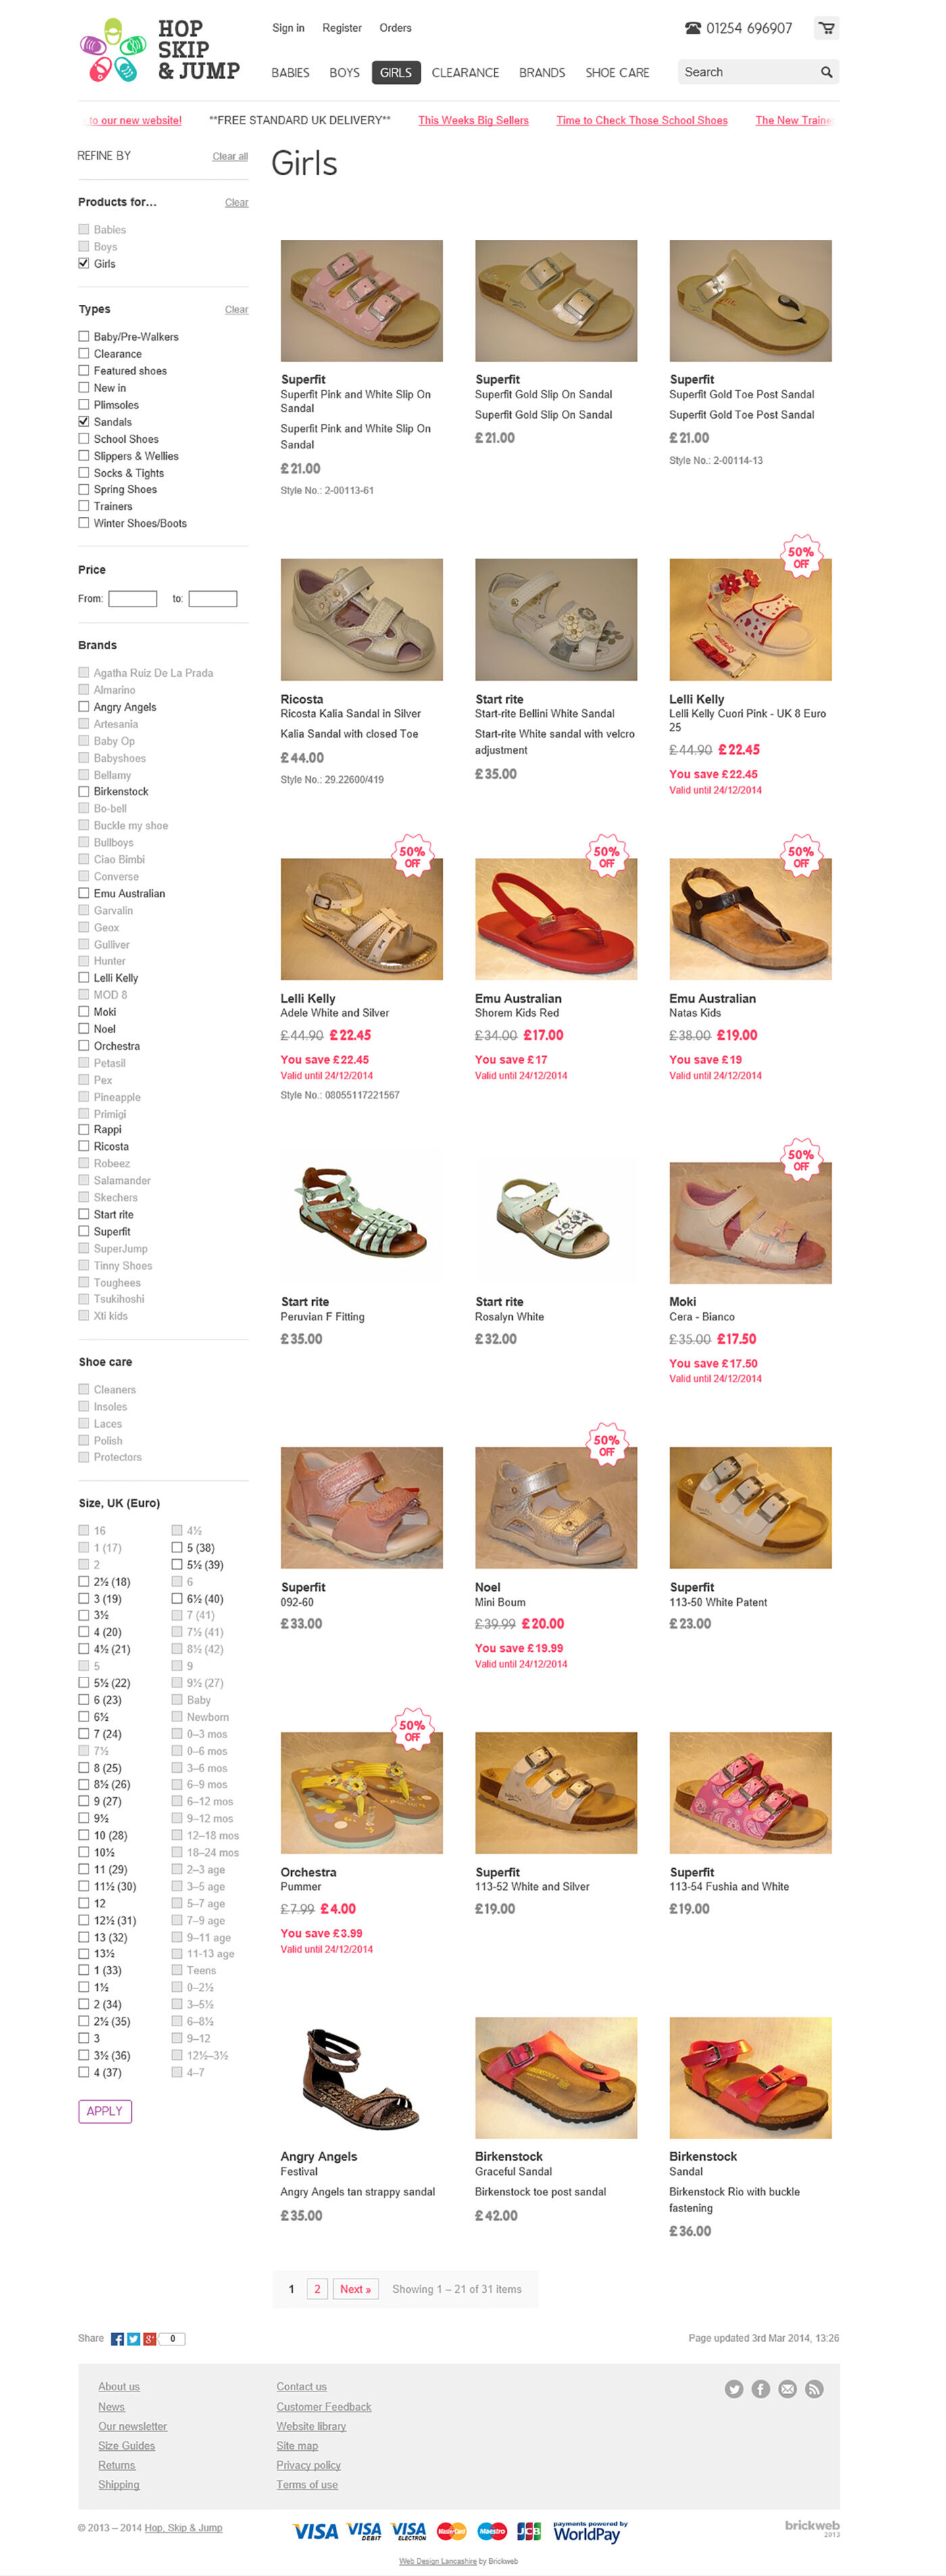This screenshot has height=2576, width=946.
Task: Open the CLEARANCE navigation menu
Action: point(466,72)
